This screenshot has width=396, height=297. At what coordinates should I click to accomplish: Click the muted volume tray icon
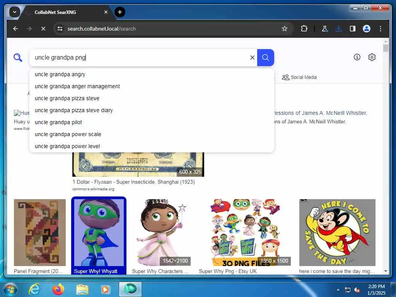click(357, 290)
